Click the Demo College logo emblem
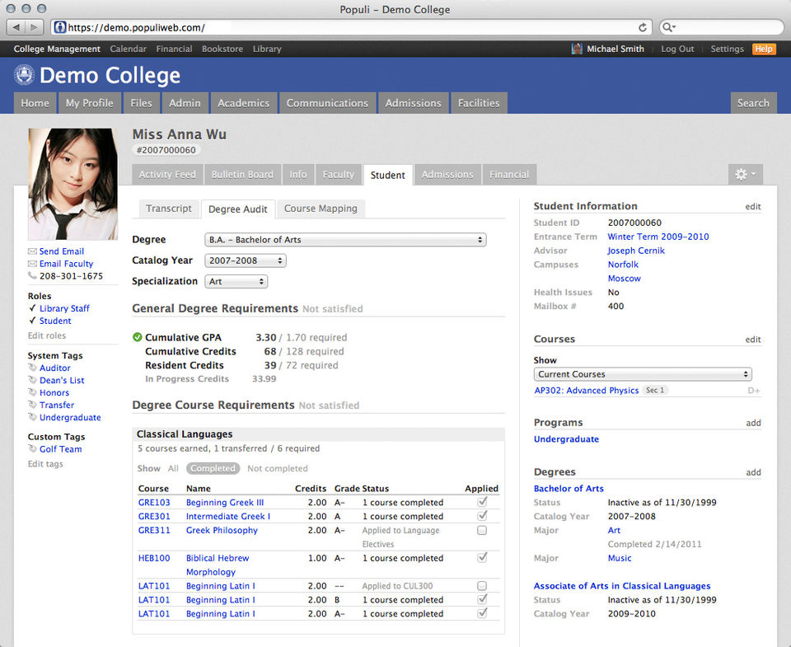The height and width of the screenshot is (647, 791). (x=24, y=76)
